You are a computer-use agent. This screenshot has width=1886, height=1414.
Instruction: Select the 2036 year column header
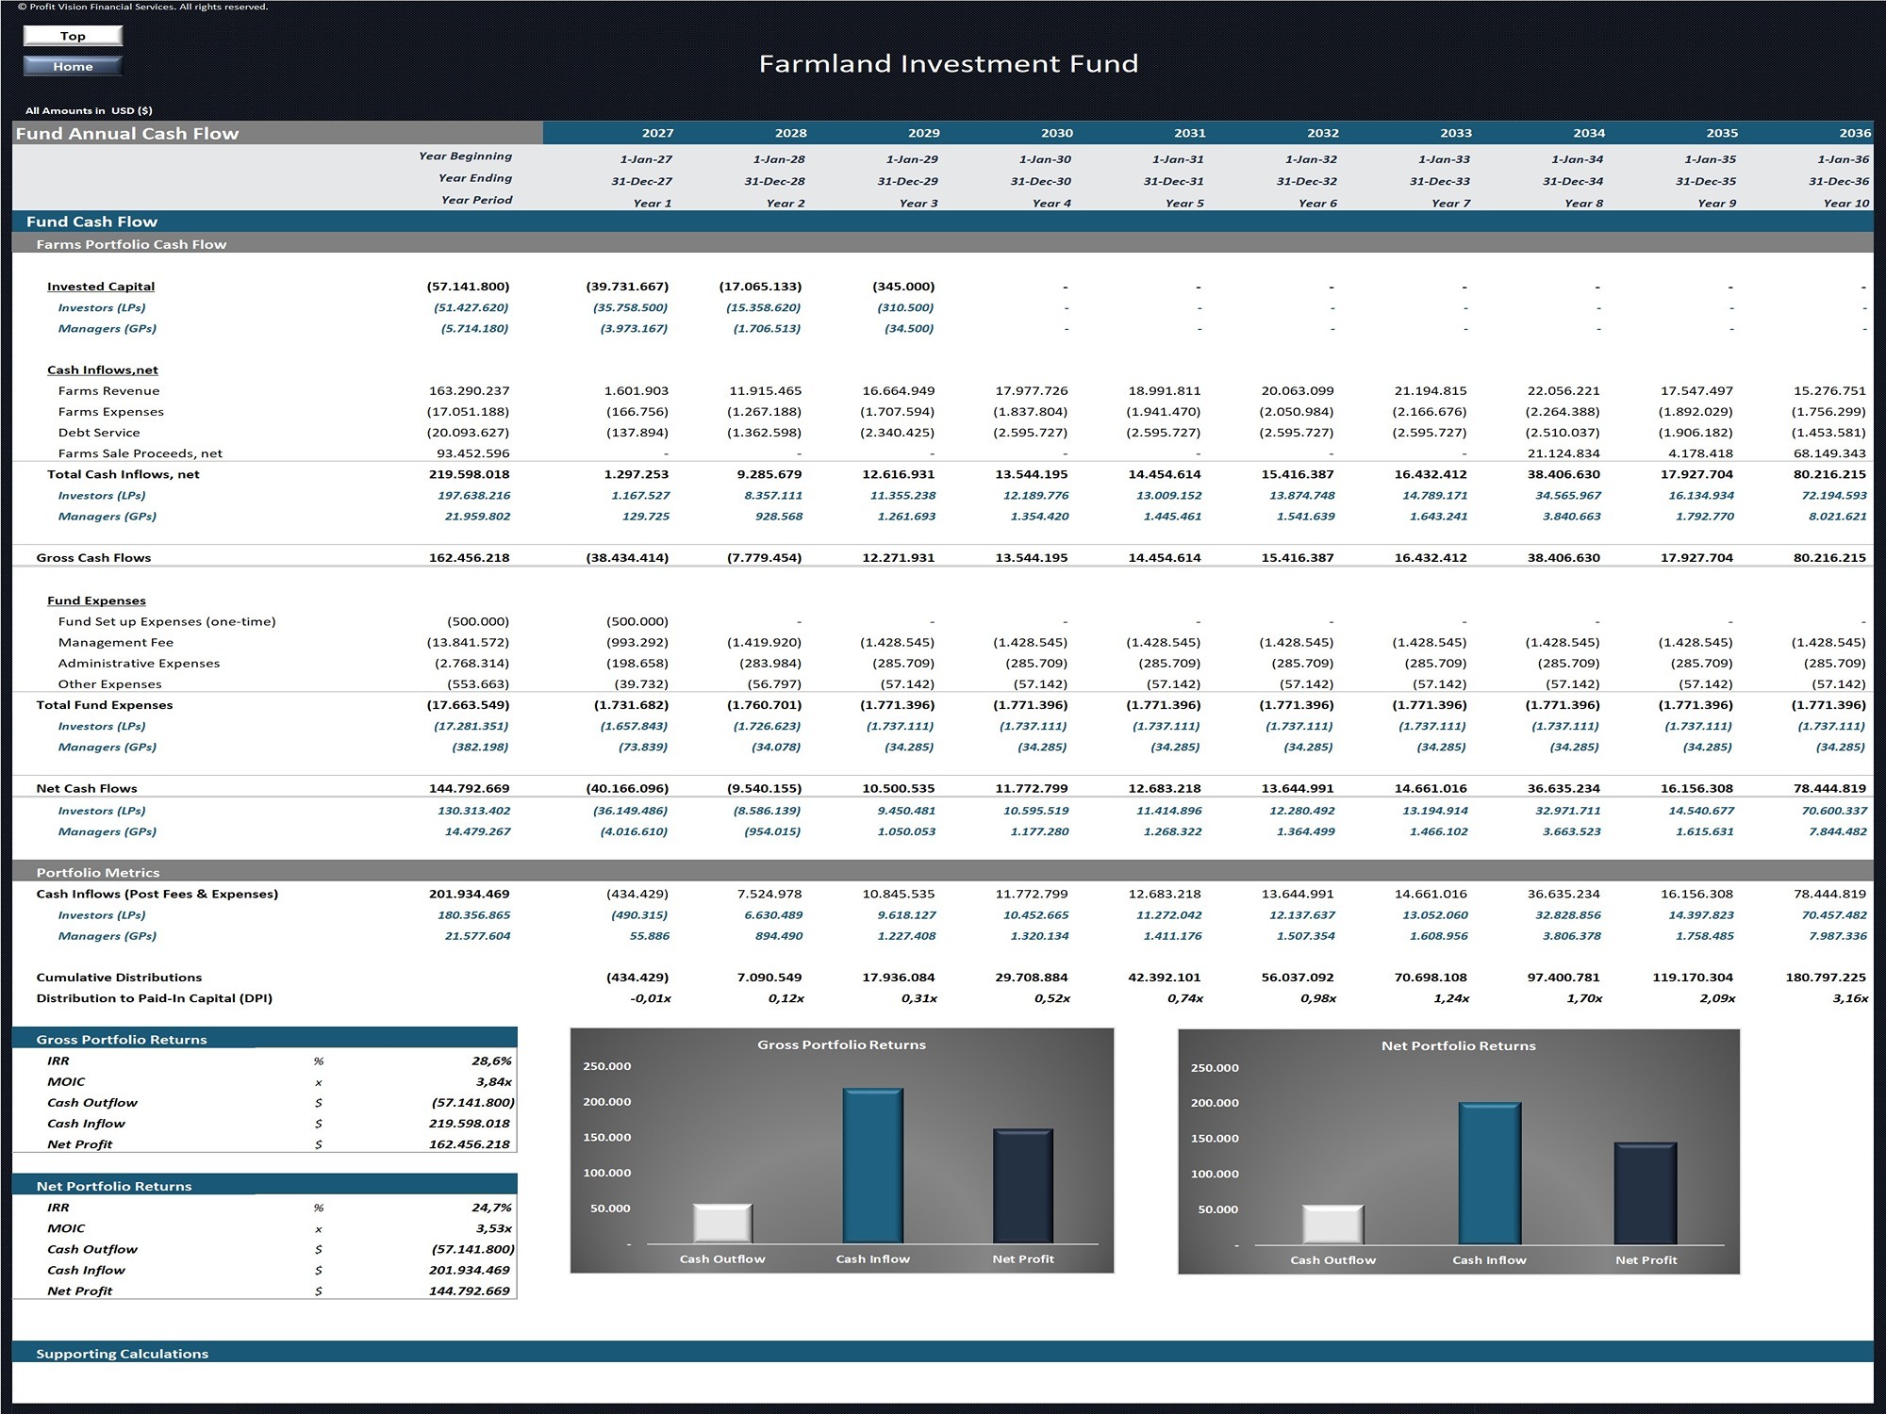point(1854,133)
